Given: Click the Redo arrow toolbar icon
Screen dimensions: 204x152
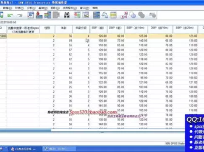Looking at the screenshot, I should coord(19,15).
